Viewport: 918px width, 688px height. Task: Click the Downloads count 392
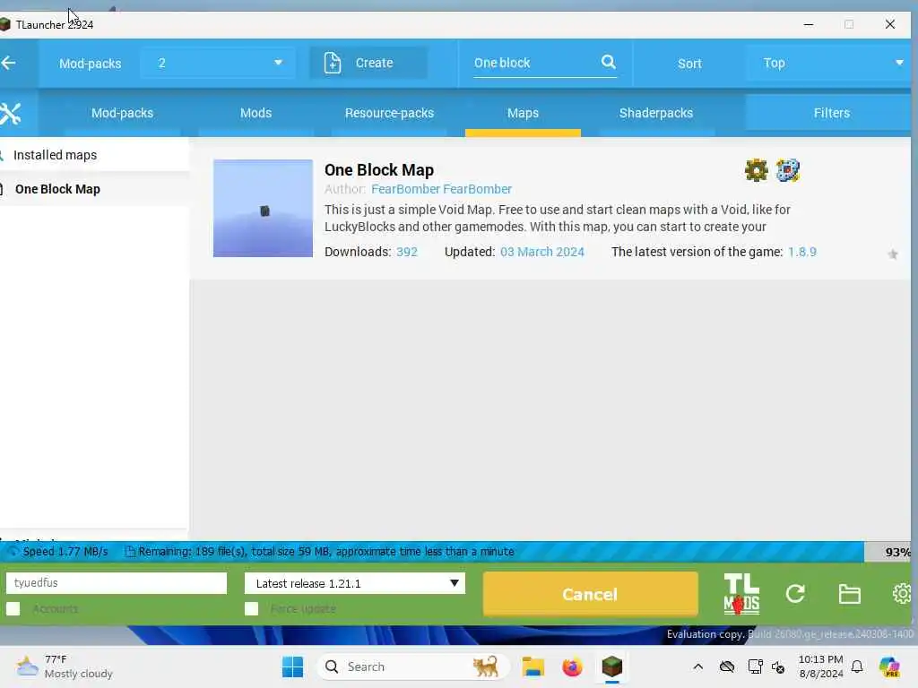407,252
